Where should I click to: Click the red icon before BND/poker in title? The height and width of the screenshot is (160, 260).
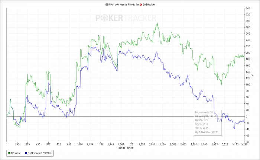tap(141, 5)
